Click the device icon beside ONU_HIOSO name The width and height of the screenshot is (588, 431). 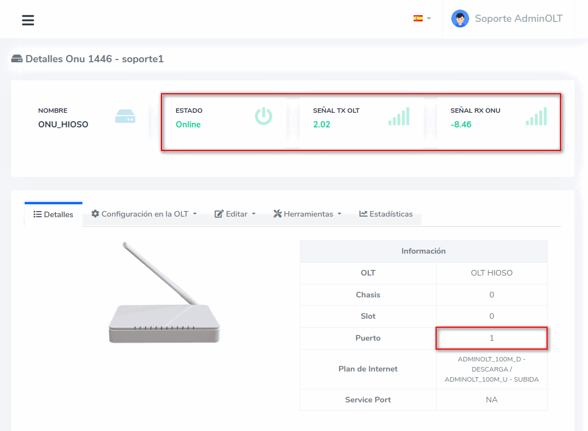(x=125, y=117)
